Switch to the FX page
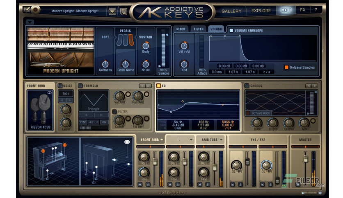The width and height of the screenshot is (343, 198). tap(303, 10)
